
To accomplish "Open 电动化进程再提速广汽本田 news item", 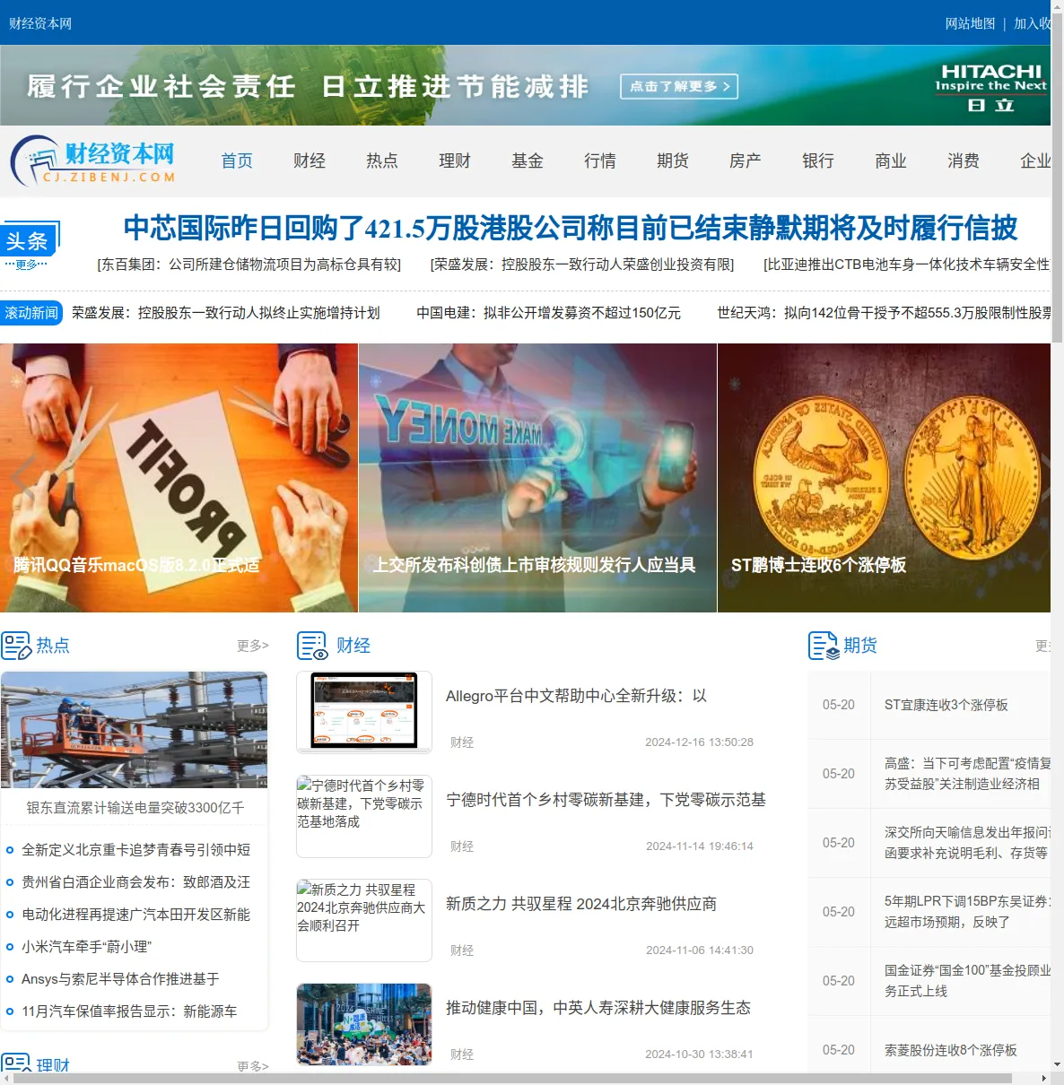I will [135, 915].
